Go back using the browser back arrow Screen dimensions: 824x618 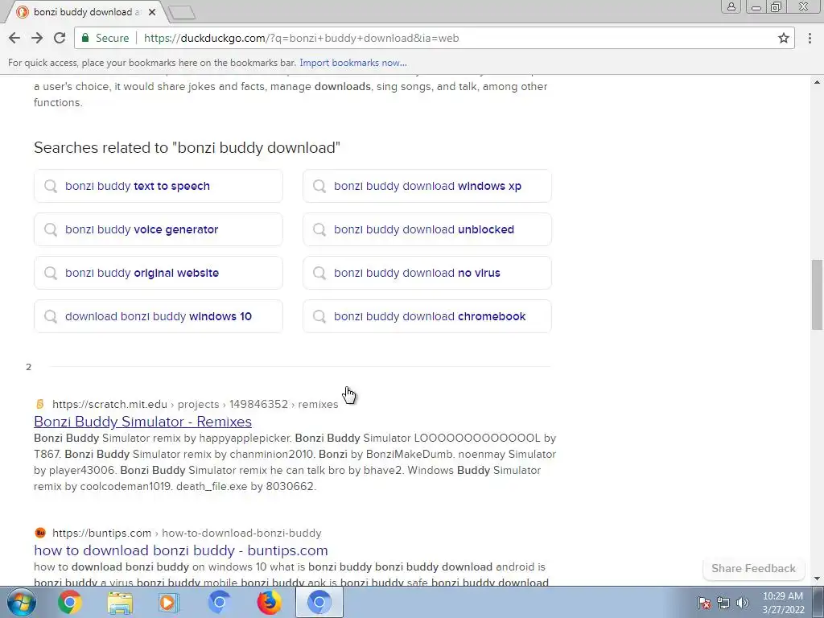(14, 38)
